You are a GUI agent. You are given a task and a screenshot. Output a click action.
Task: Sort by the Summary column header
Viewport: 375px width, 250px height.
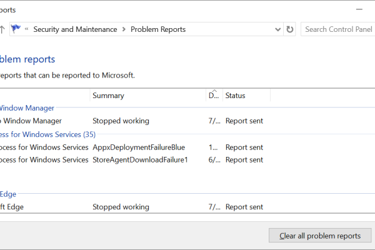(x=147, y=96)
